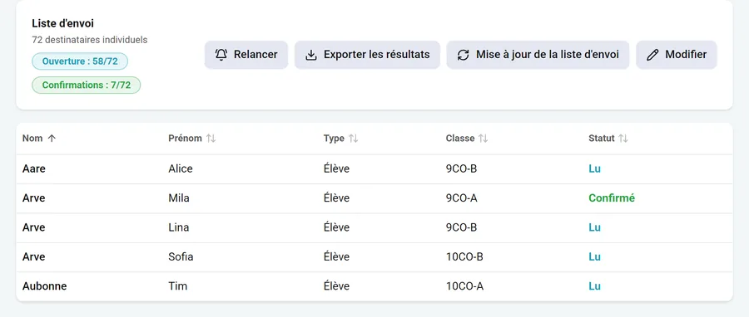
Task: Click the Lu status for Tim
Action: coord(594,286)
